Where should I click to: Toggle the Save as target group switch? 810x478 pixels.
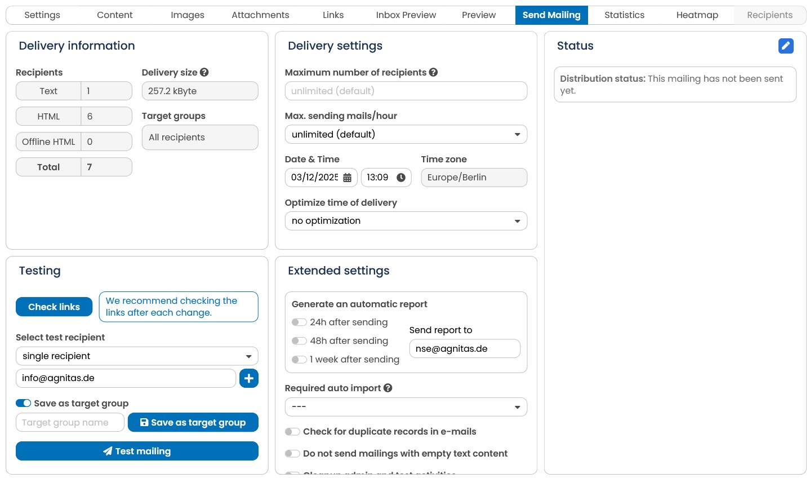23,403
